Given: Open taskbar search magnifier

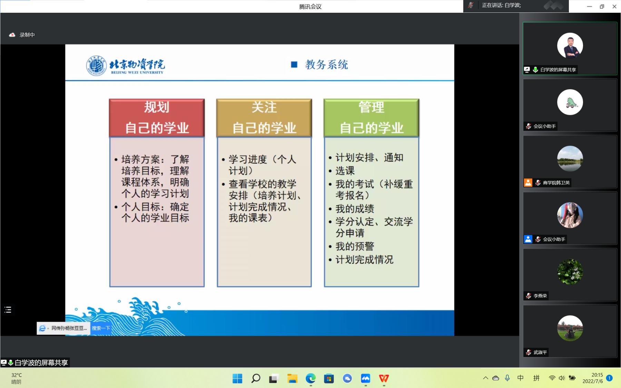Looking at the screenshot, I should point(256,378).
